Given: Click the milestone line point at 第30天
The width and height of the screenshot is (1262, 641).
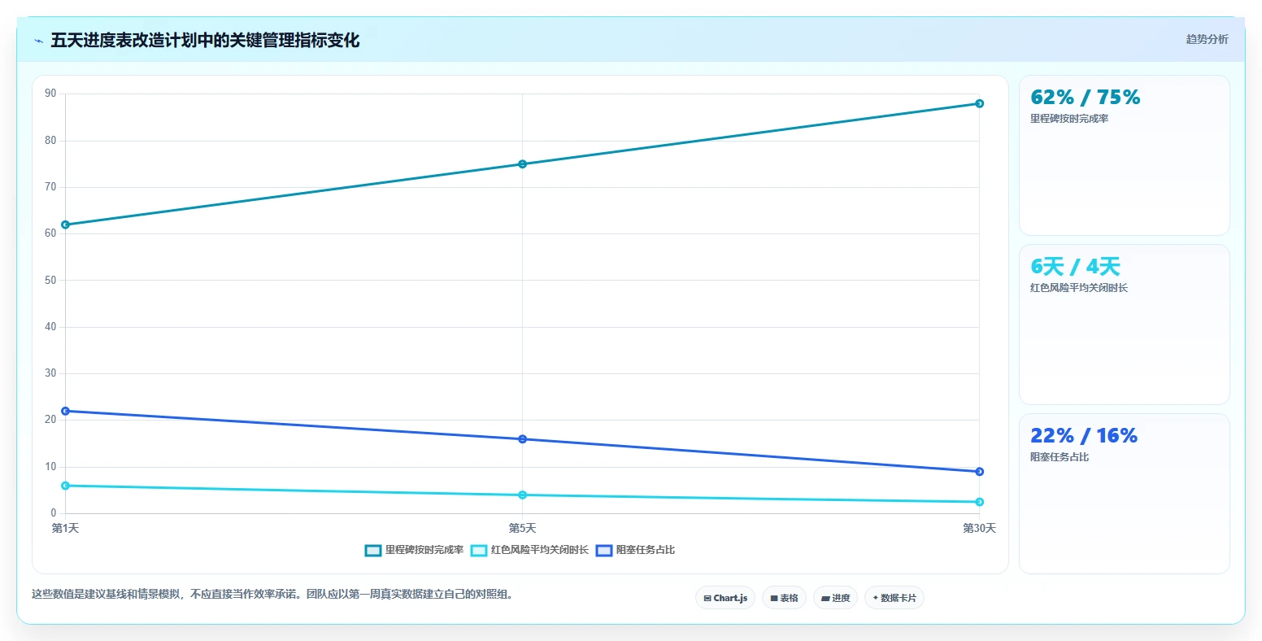Looking at the screenshot, I should click(x=980, y=103).
